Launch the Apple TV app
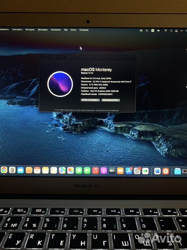 (x=112, y=171)
